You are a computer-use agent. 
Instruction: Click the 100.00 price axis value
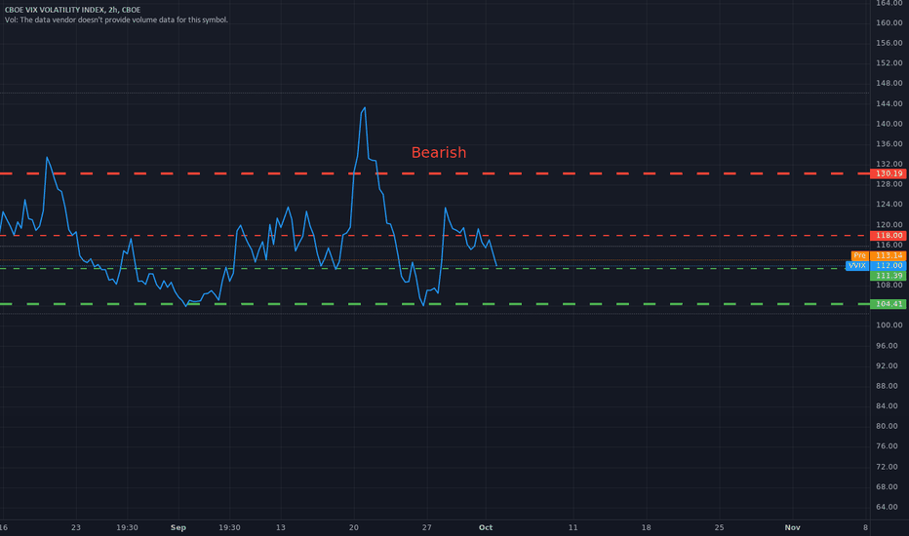(889, 325)
